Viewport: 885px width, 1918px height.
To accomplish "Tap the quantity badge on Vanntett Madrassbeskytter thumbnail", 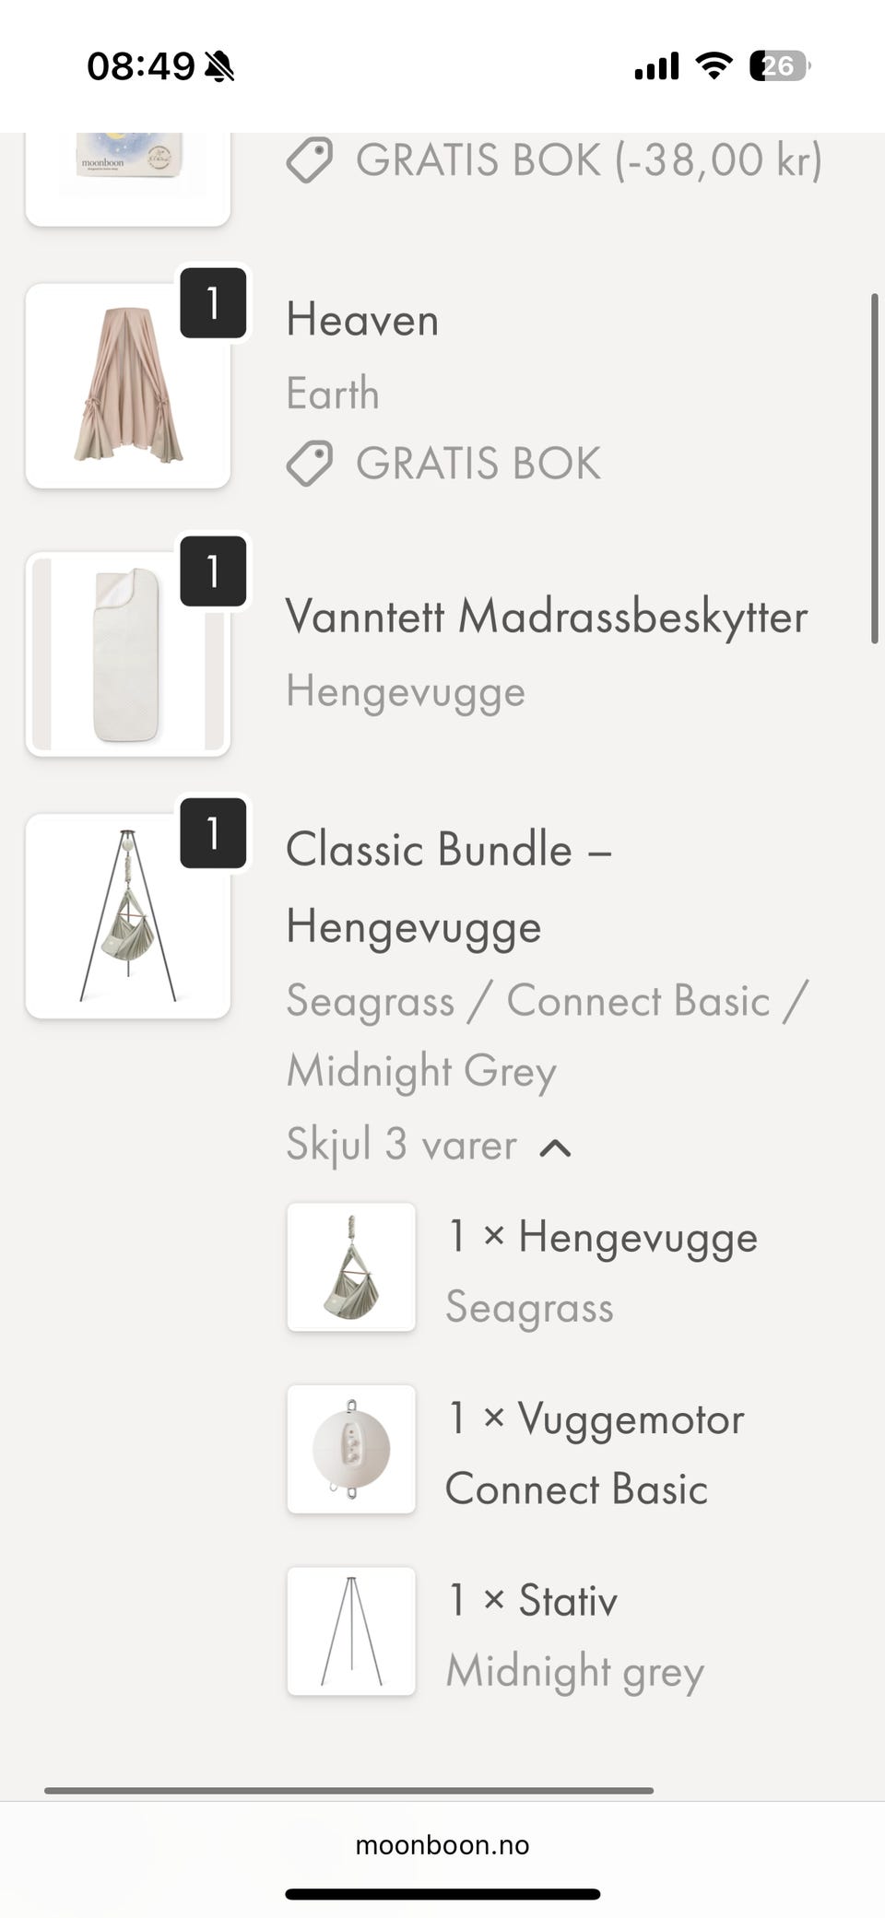I will 213,571.
